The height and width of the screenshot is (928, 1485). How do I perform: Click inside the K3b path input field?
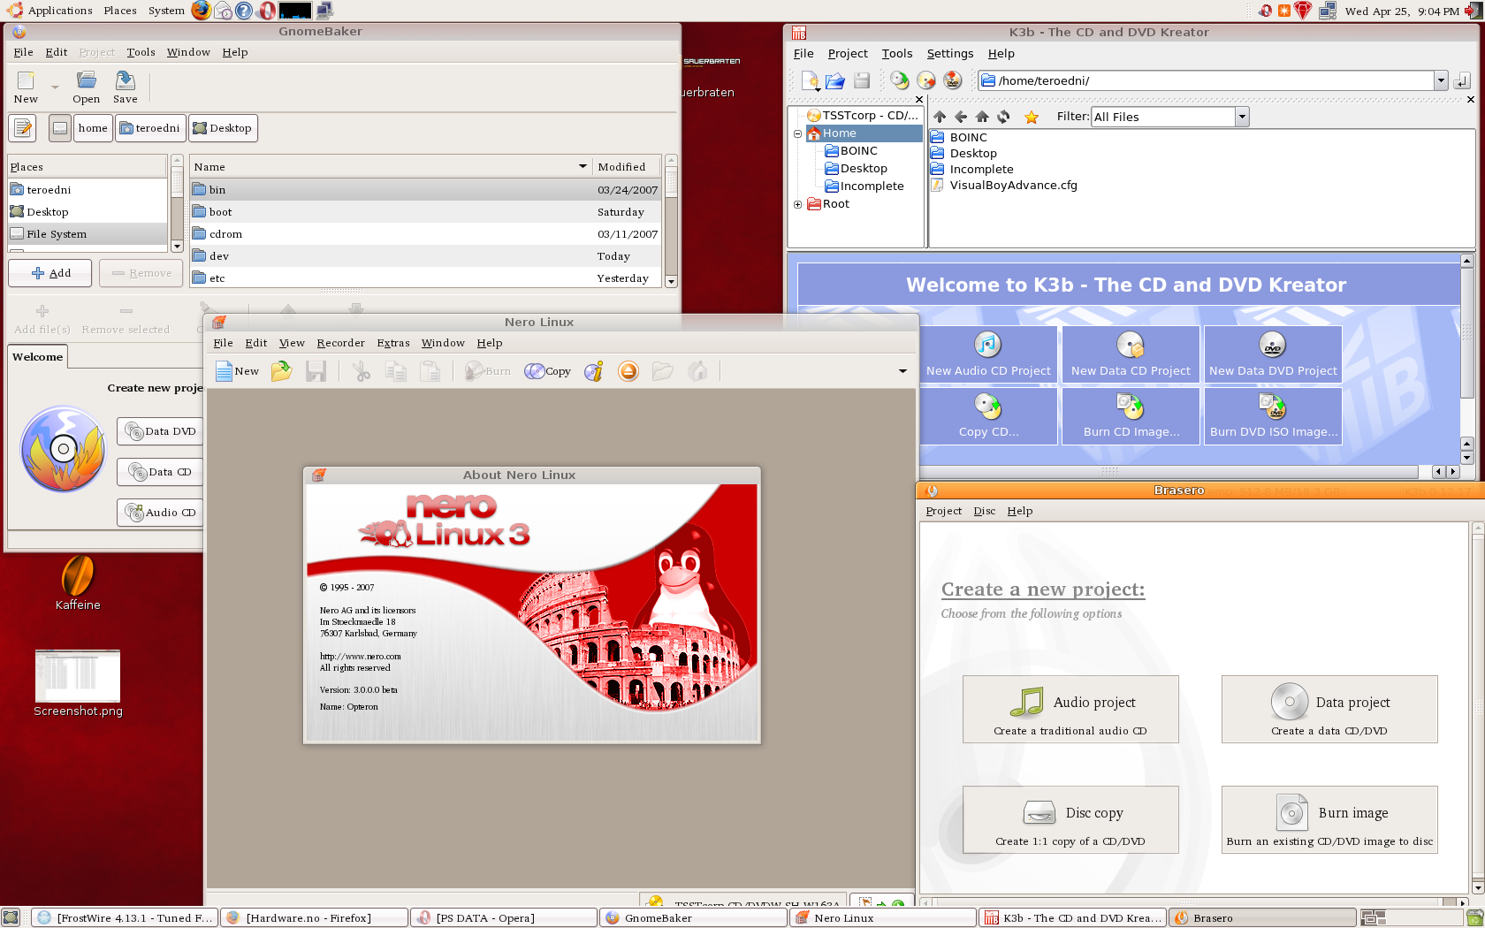[x=1206, y=81]
